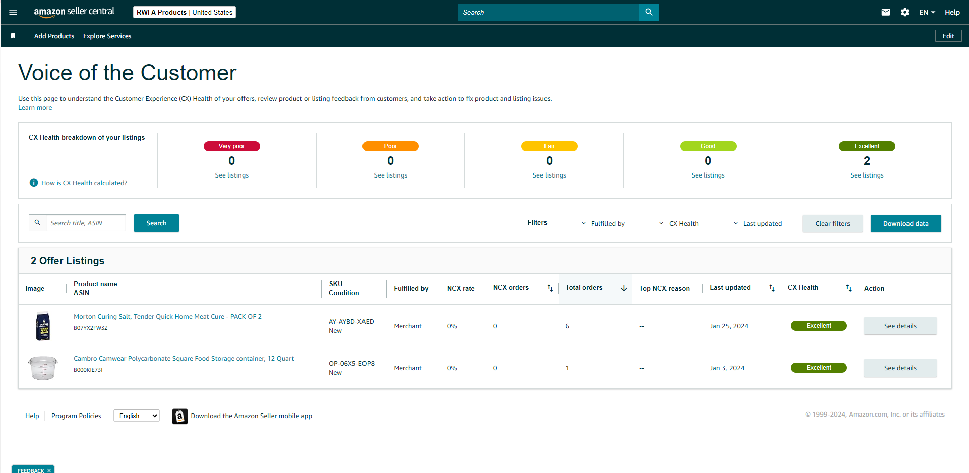The image size is (969, 473).
Task: Click Excellent badge in Morton row
Action: tap(819, 326)
